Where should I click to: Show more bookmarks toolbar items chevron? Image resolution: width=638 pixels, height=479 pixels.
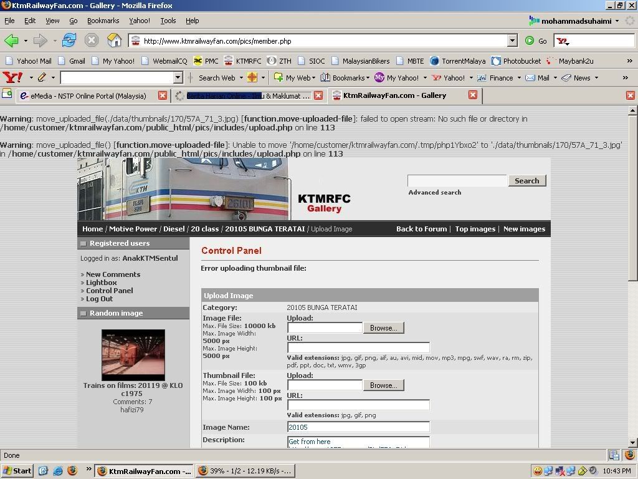pyautogui.click(x=629, y=61)
